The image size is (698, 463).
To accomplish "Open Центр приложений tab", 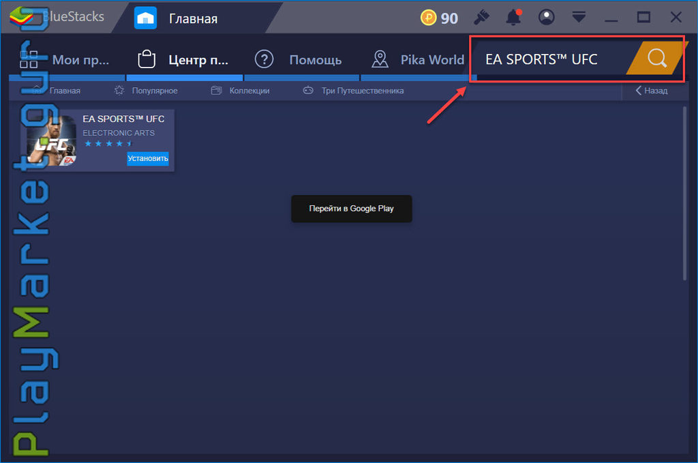I will (x=184, y=59).
